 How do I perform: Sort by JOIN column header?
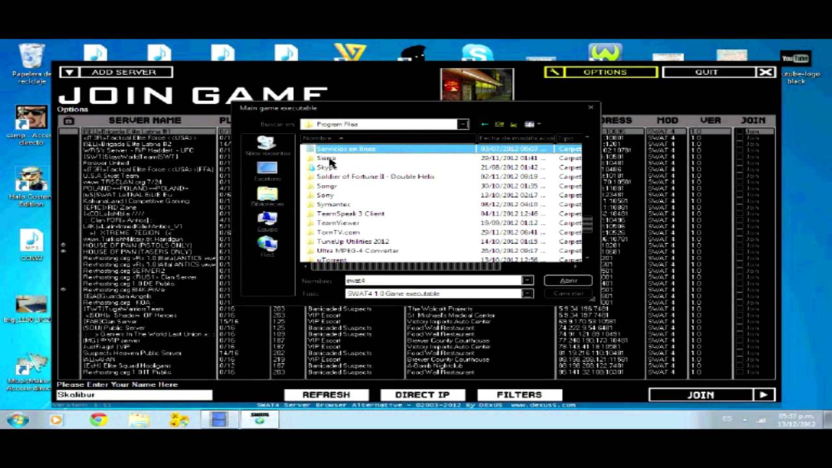(753, 120)
